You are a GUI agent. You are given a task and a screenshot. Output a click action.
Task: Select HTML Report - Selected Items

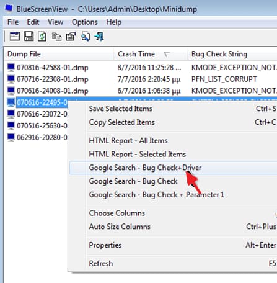coord(173,154)
